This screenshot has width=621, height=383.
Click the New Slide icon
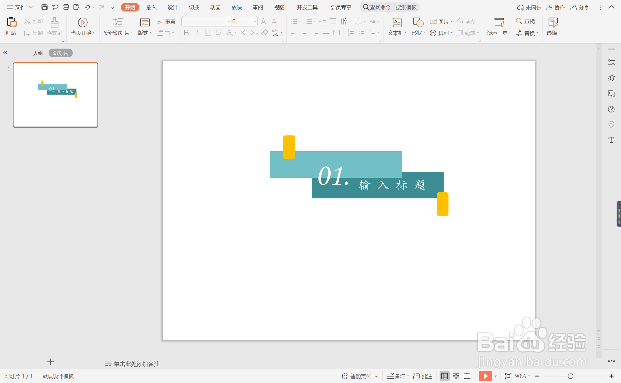click(x=118, y=22)
